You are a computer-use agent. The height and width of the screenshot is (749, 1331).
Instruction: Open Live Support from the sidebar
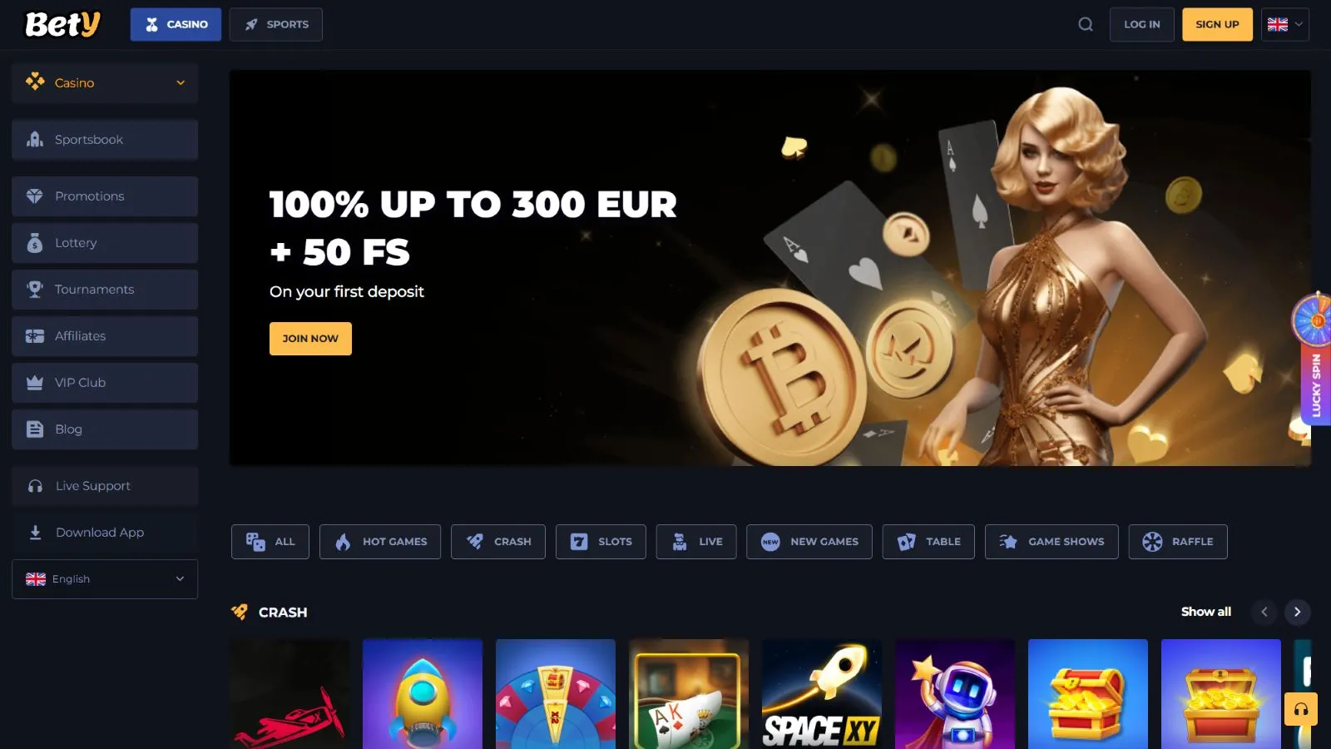pos(105,486)
